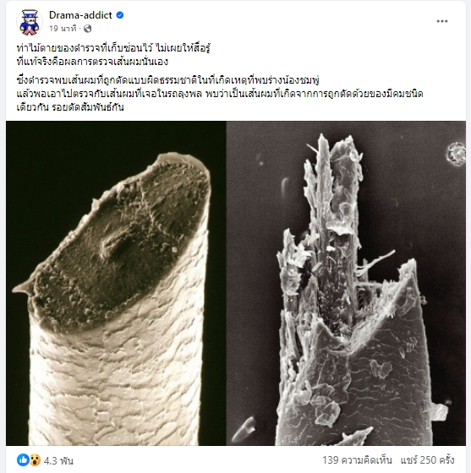Screen dimensions: 471x473
Task: View the 4.3 พัน reactions list
Action: pyautogui.click(x=58, y=460)
